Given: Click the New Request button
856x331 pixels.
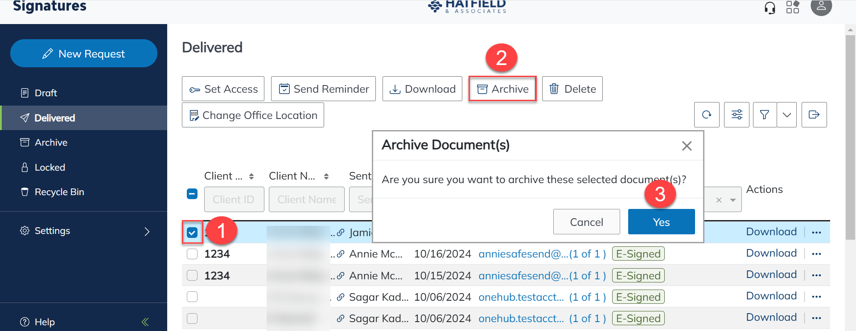Looking at the screenshot, I should point(84,53).
